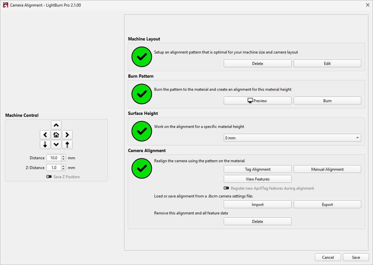
Task: Click the Home machine icon
Action: tap(56, 135)
